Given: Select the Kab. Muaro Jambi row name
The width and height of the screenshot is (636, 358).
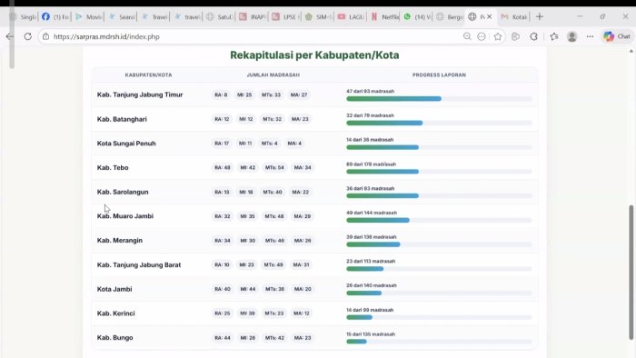Looking at the screenshot, I should click(125, 216).
